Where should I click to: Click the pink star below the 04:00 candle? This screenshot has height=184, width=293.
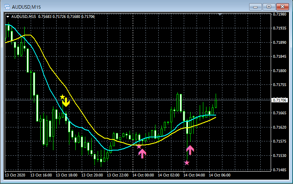[x=187, y=163]
